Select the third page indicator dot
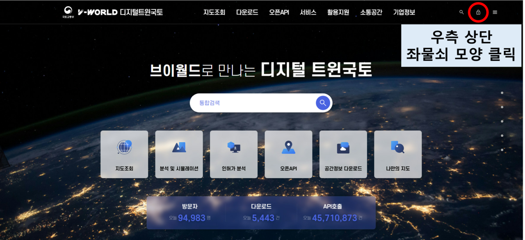The width and height of the screenshot is (525, 240). click(x=502, y=121)
